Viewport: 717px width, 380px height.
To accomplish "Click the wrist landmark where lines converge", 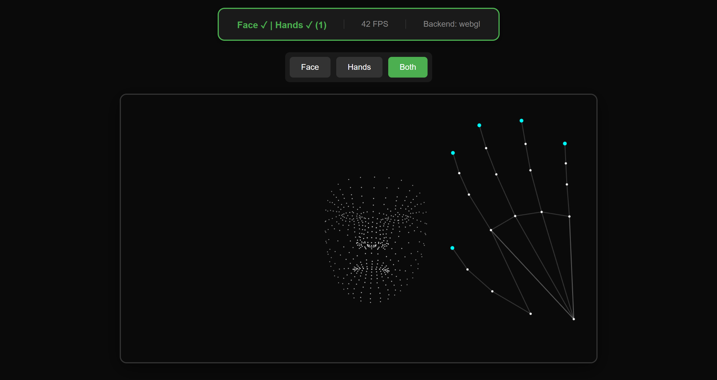I will click(x=573, y=319).
